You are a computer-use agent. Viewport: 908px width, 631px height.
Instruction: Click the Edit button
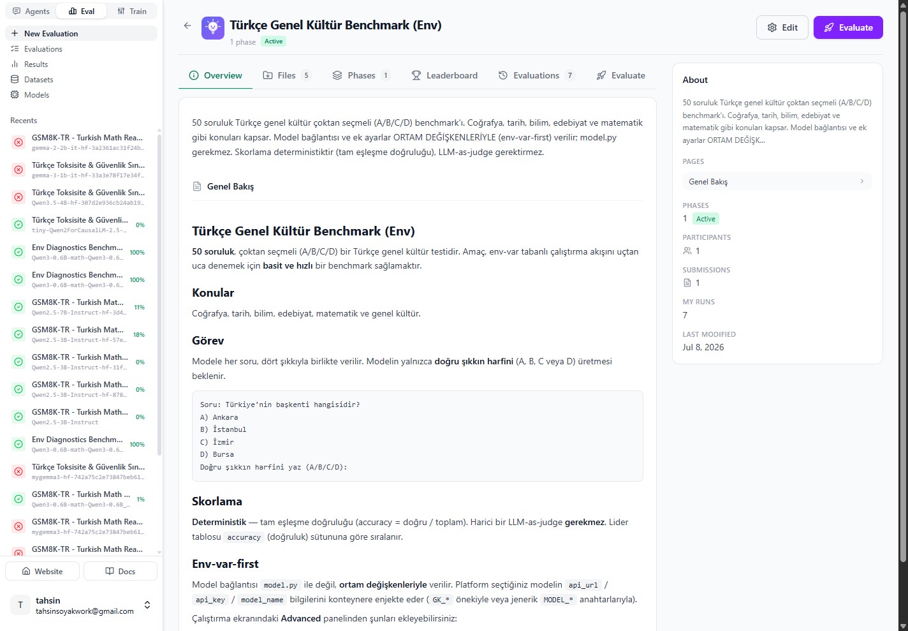pyautogui.click(x=782, y=27)
